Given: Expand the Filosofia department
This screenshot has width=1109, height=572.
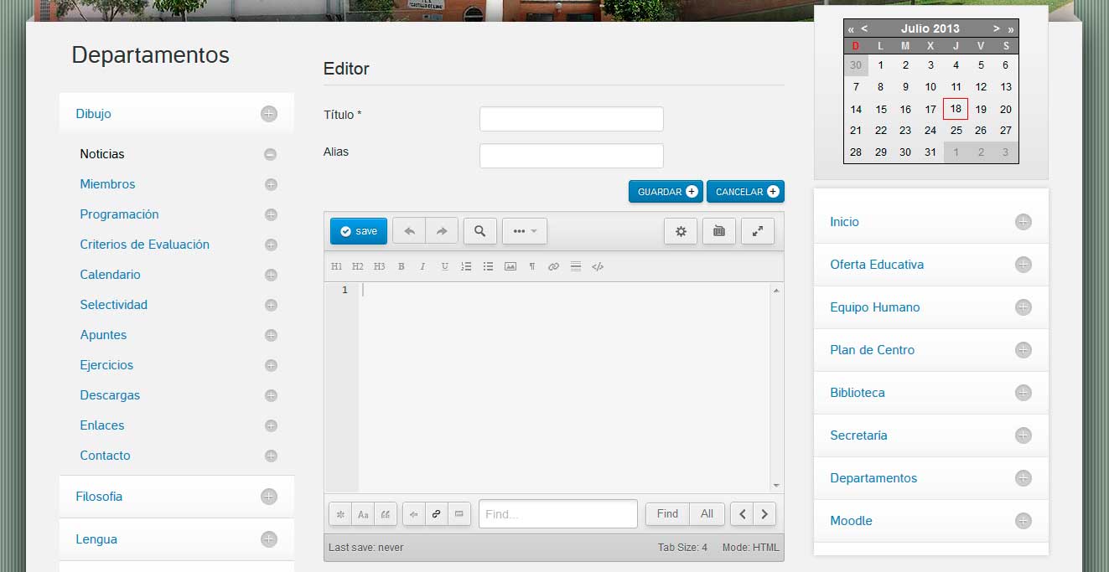Looking at the screenshot, I should pyautogui.click(x=269, y=497).
